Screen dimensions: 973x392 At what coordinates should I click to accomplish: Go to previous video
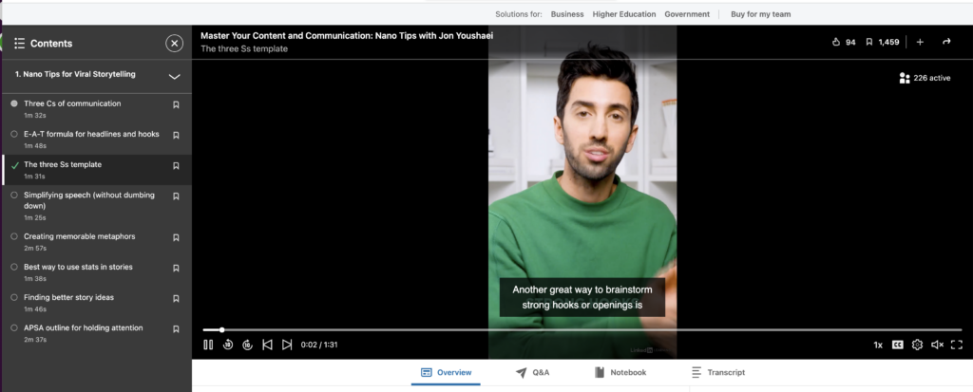pos(267,345)
